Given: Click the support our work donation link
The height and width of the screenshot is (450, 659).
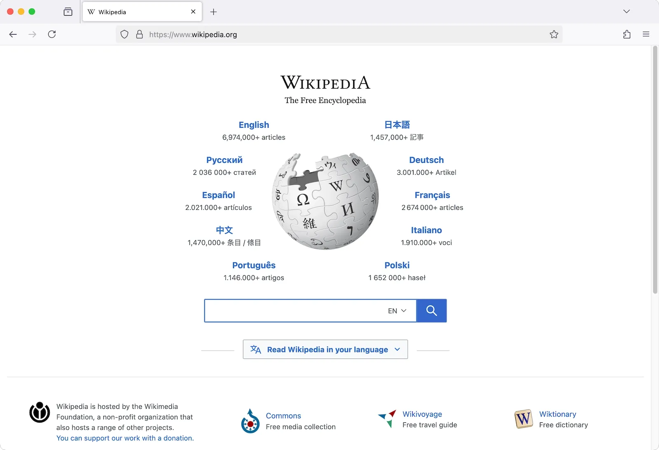Looking at the screenshot, I should [x=125, y=438].
